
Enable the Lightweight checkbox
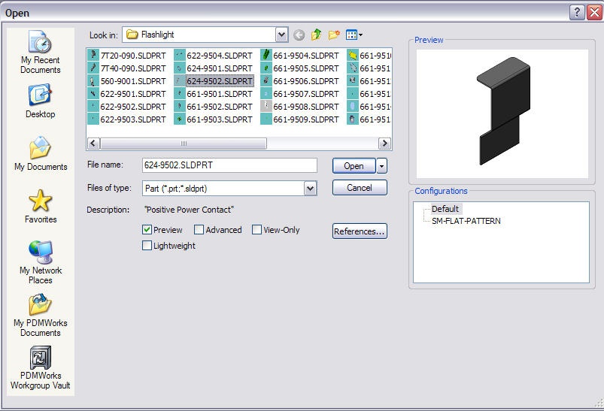(x=147, y=246)
